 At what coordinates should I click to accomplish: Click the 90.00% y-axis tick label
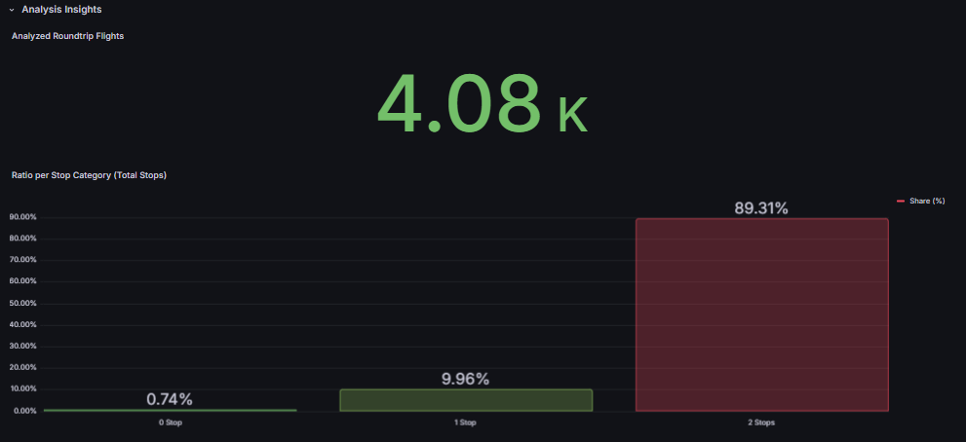(x=23, y=217)
